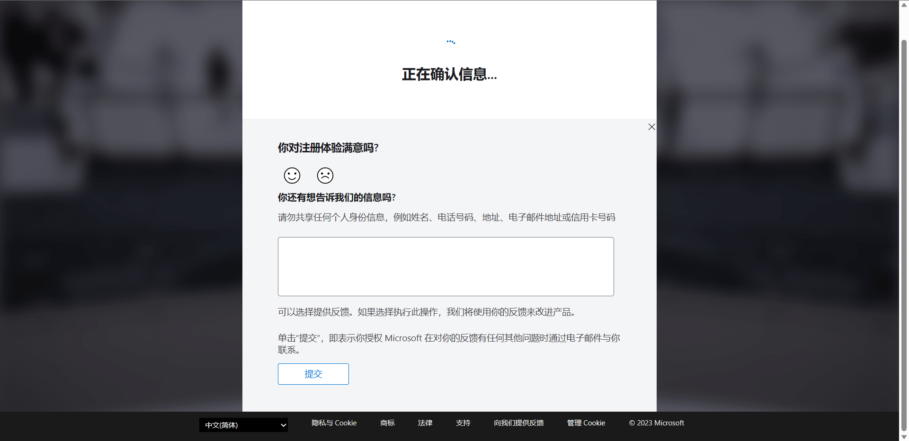Open the 隐私与 Cookie link
Screen dimensions: 909x441
click(x=334, y=423)
